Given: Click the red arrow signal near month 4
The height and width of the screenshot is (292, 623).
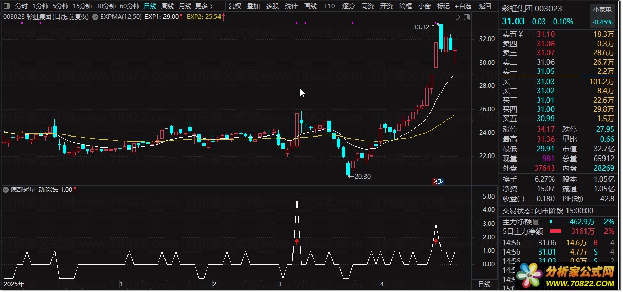Looking at the screenshot, I should [436, 241].
